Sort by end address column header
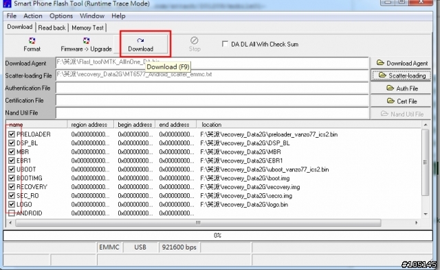 point(175,125)
